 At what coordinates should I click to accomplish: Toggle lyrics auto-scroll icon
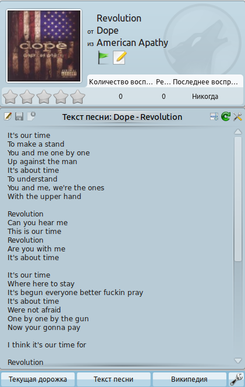click(214, 116)
